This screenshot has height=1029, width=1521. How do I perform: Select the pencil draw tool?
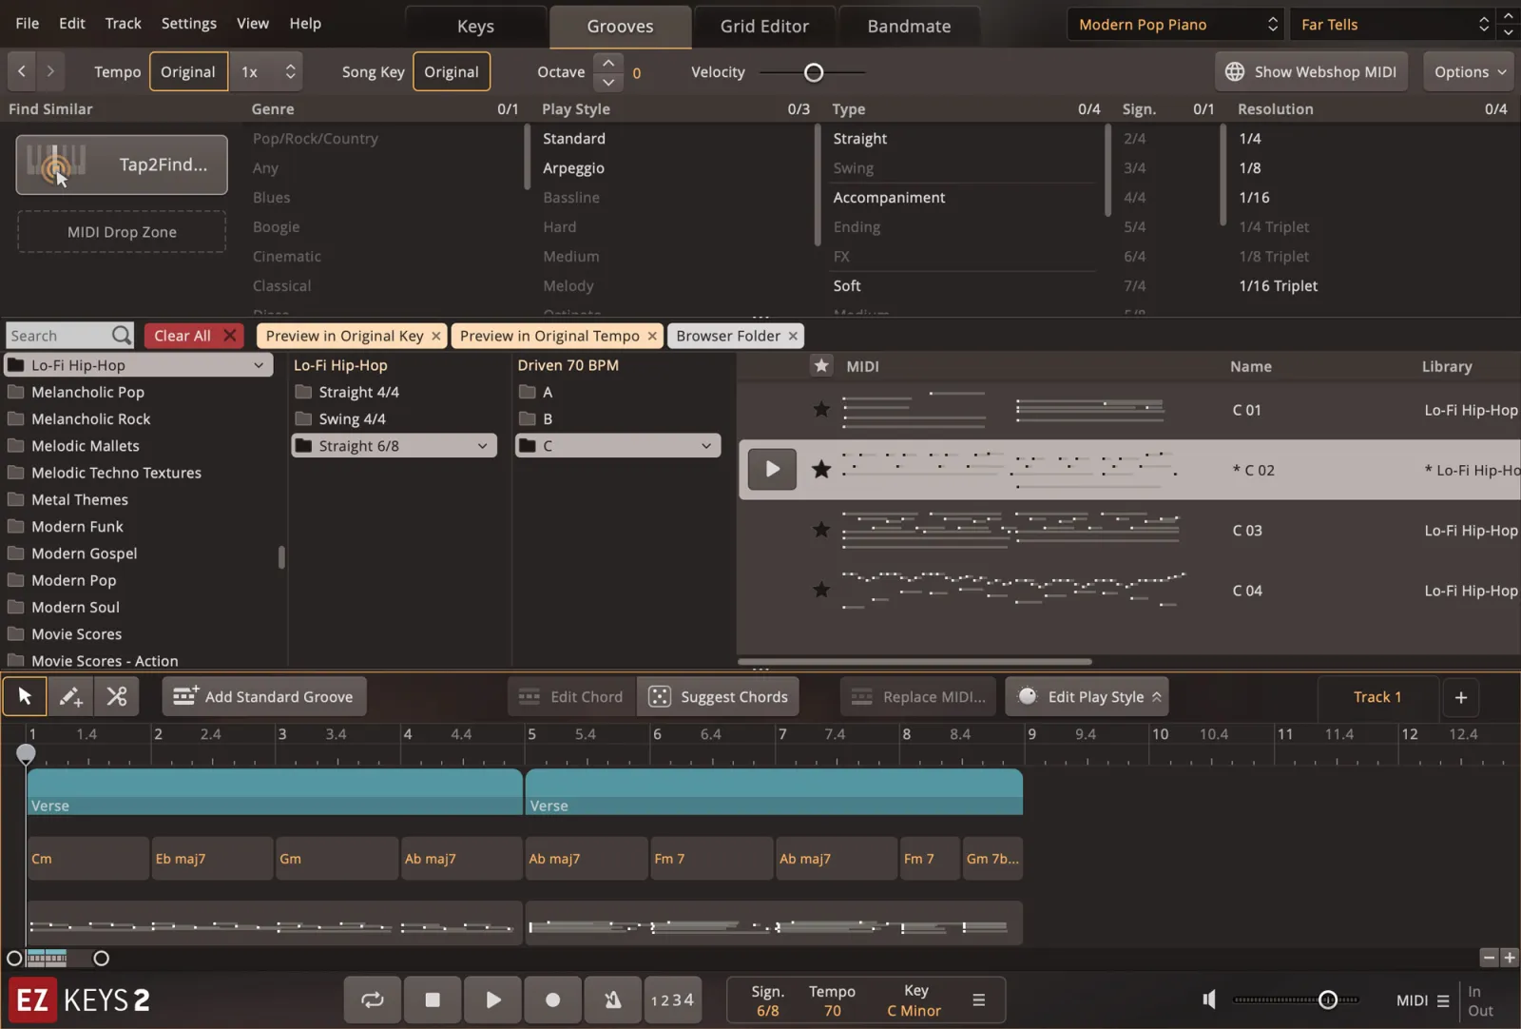tap(70, 696)
